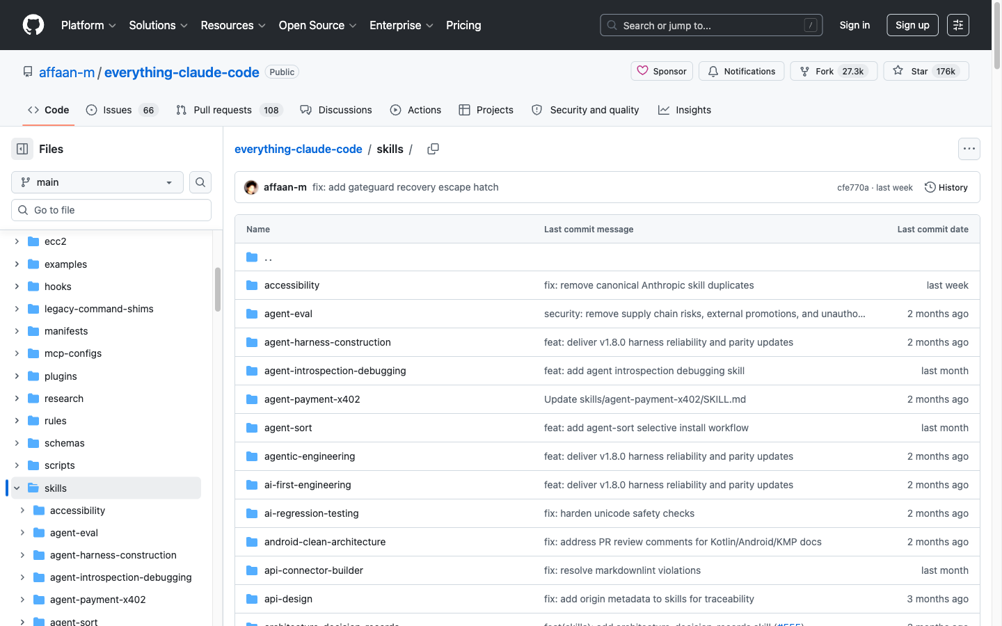Viewport: 1002px width, 626px height.
Task: Expand the Resources navigation menu
Action: tap(233, 25)
